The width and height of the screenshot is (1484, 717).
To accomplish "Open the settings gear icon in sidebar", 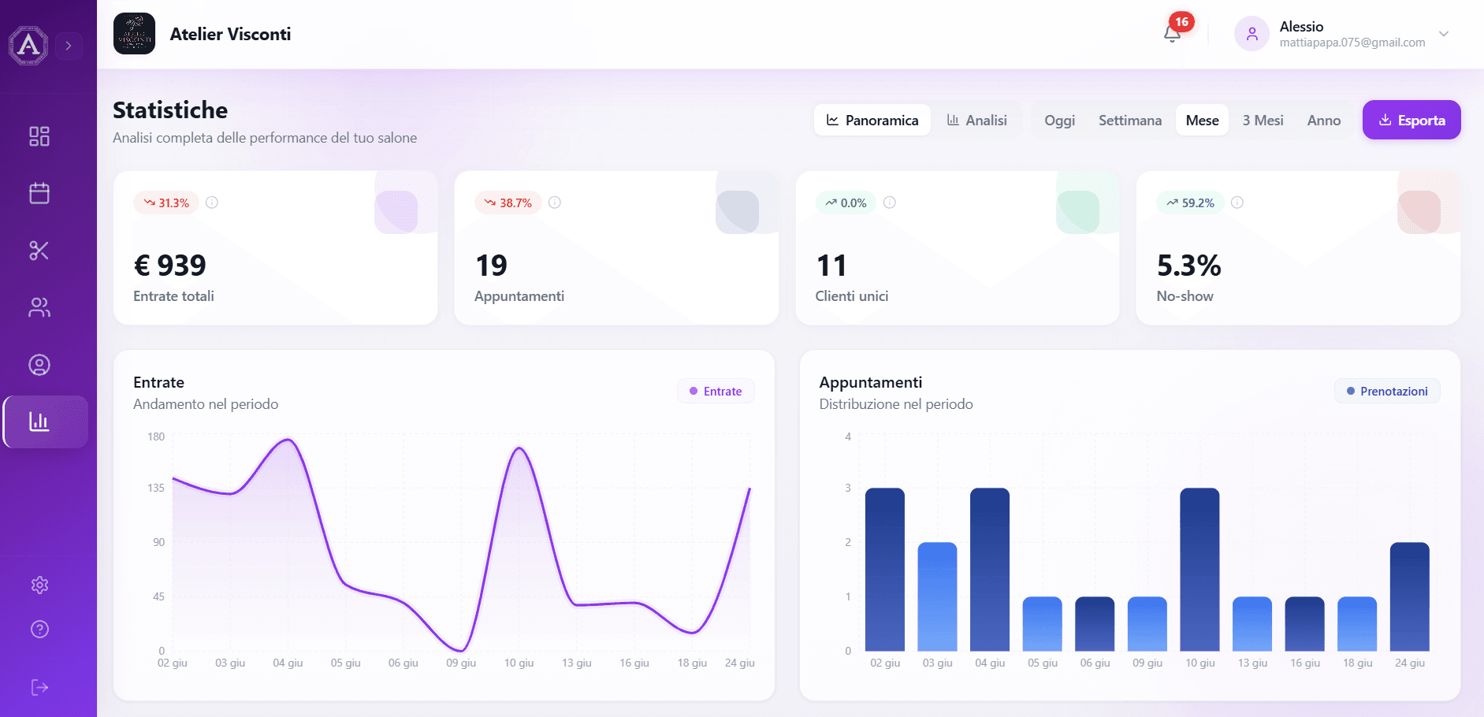I will point(39,585).
